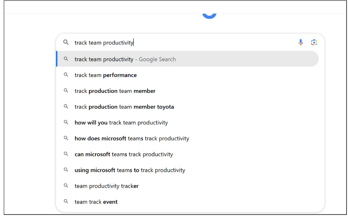Select 'track team productivity - Google Search' suggestion
Viewport: 348px width, 216px height.
point(188,59)
